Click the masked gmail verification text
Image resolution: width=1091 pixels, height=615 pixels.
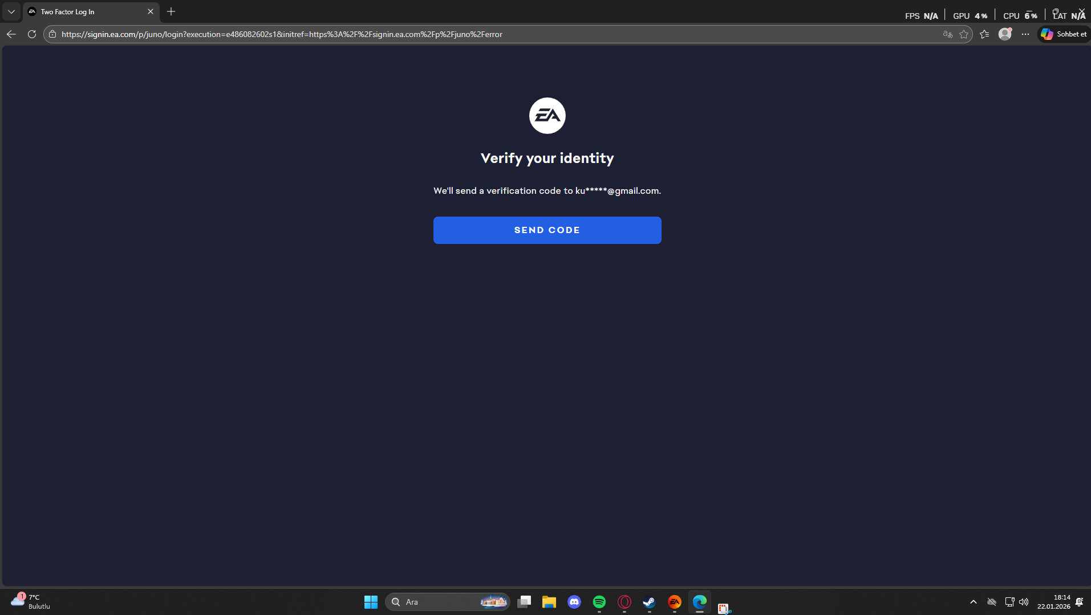pyautogui.click(x=547, y=191)
